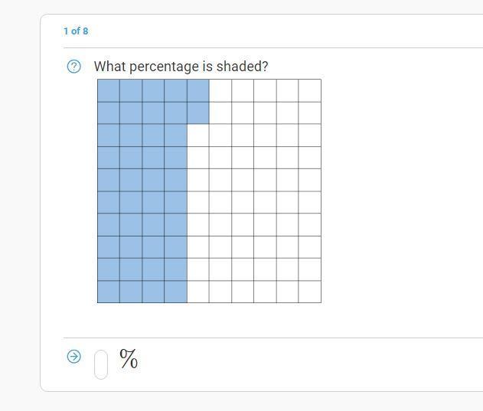Click the first shaded square in third row
Image resolution: width=483 pixels, height=411 pixels.
pyautogui.click(x=109, y=135)
